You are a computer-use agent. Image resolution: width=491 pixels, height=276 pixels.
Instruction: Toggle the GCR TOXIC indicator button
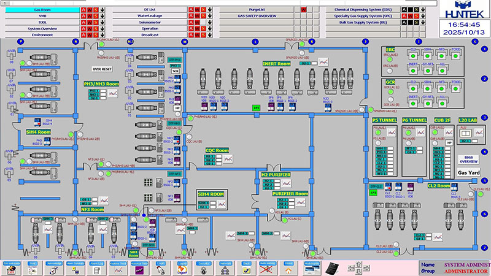click(456, 87)
